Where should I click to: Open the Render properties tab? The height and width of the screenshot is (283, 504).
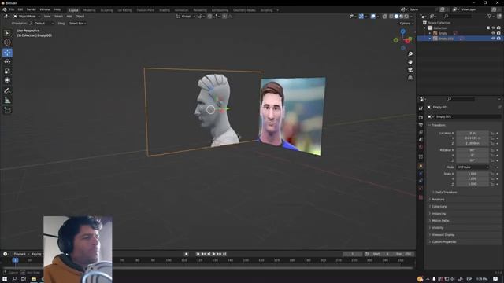click(x=421, y=117)
